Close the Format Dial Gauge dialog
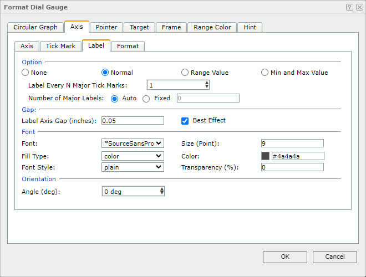Viewport: 366px width, 277px height. point(358,7)
